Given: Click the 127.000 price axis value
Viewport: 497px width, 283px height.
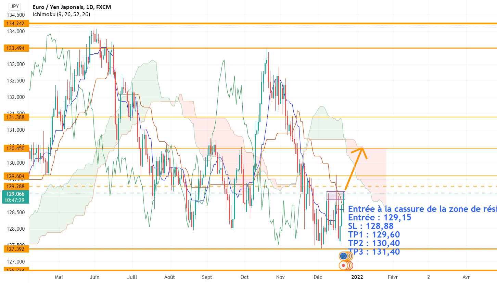Looking at the screenshot, I should pos(16,262).
